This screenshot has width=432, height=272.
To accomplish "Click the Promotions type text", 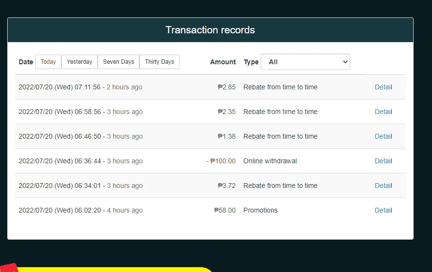I will tap(260, 210).
